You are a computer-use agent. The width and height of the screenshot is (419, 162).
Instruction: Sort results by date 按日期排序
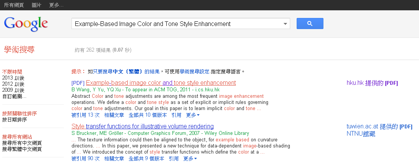point(15,120)
